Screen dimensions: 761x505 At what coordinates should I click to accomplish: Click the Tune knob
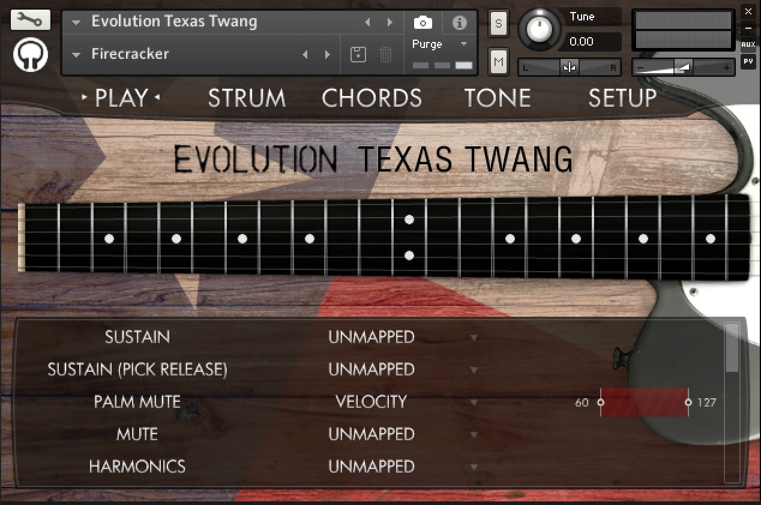[x=541, y=30]
